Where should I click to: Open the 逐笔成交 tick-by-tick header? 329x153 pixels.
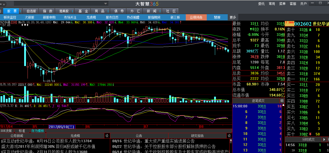click(258, 101)
